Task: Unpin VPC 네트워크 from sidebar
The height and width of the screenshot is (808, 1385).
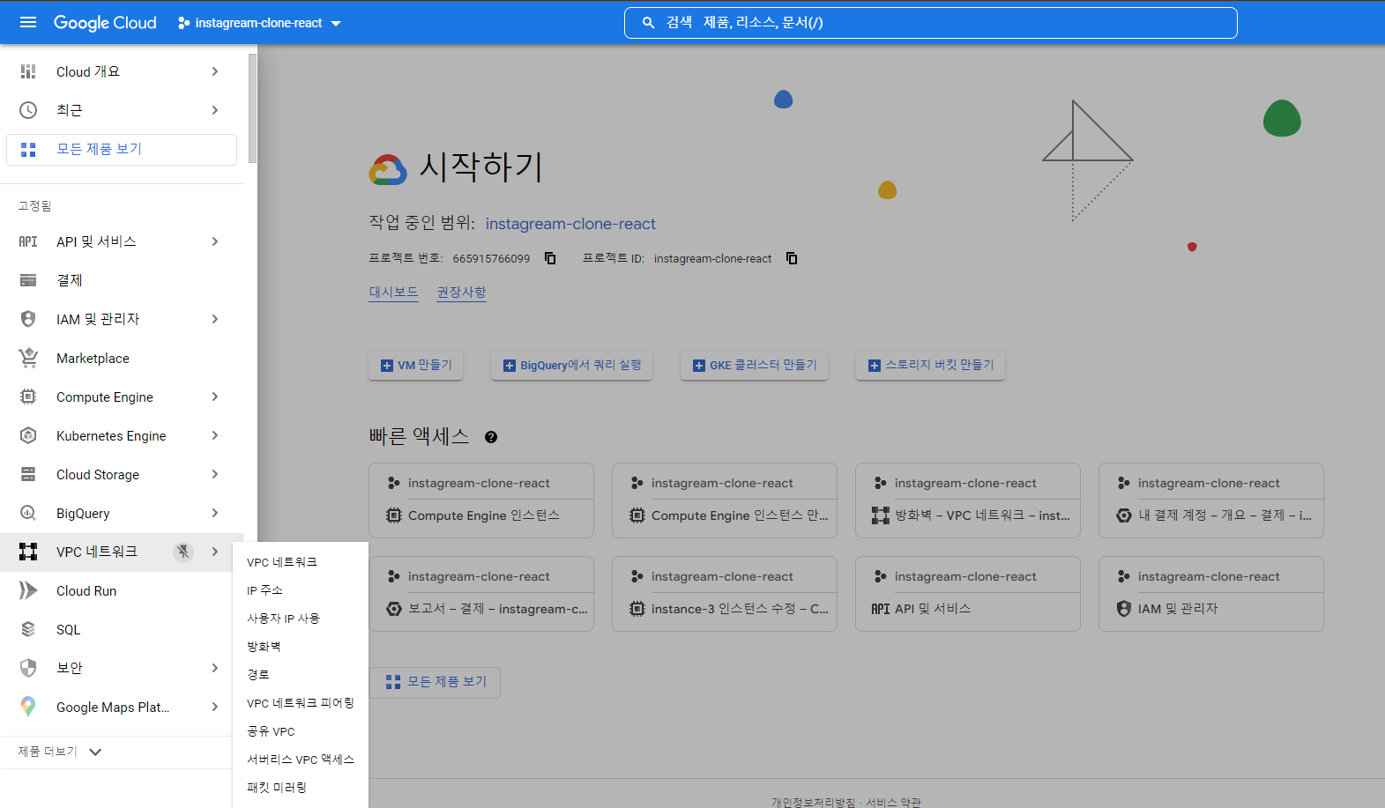Action: click(183, 552)
